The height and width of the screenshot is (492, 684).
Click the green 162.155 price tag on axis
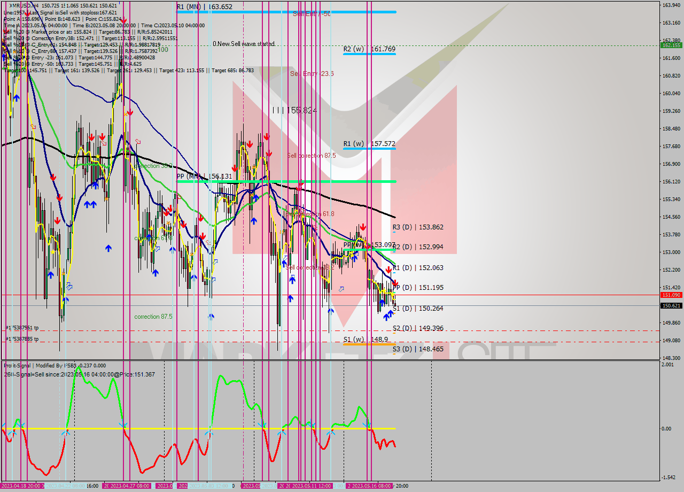click(x=671, y=45)
